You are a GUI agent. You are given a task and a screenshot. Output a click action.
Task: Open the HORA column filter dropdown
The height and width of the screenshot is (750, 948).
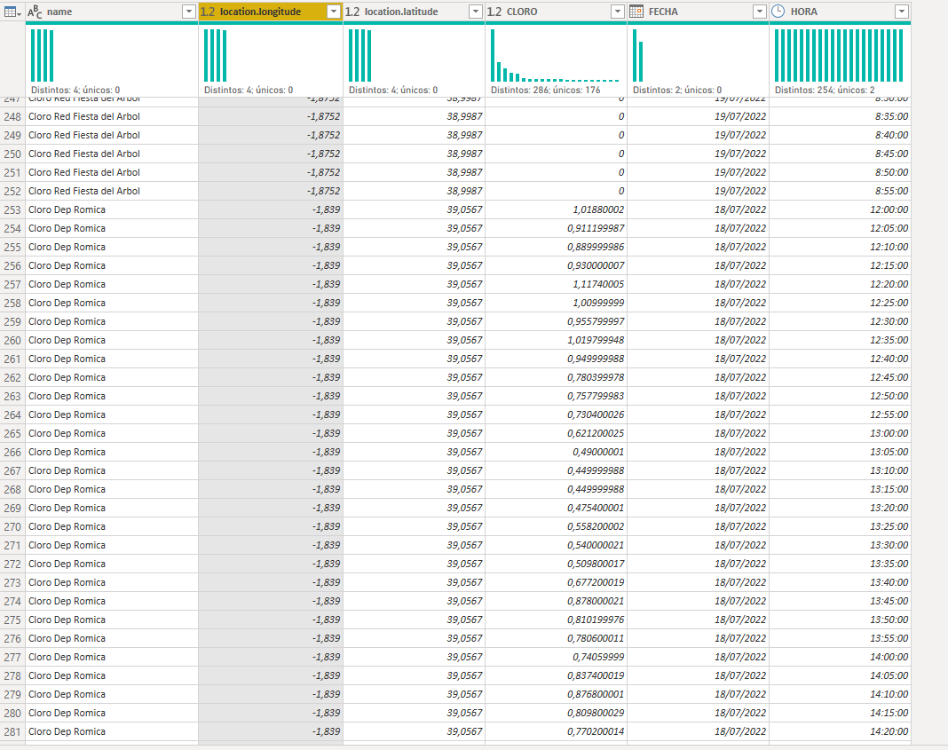(902, 12)
